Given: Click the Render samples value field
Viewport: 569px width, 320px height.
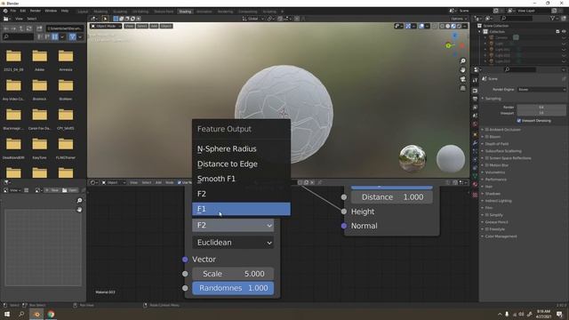Looking at the screenshot, I should tap(541, 107).
